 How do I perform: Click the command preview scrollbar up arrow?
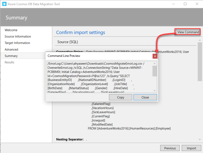coord(154,64)
